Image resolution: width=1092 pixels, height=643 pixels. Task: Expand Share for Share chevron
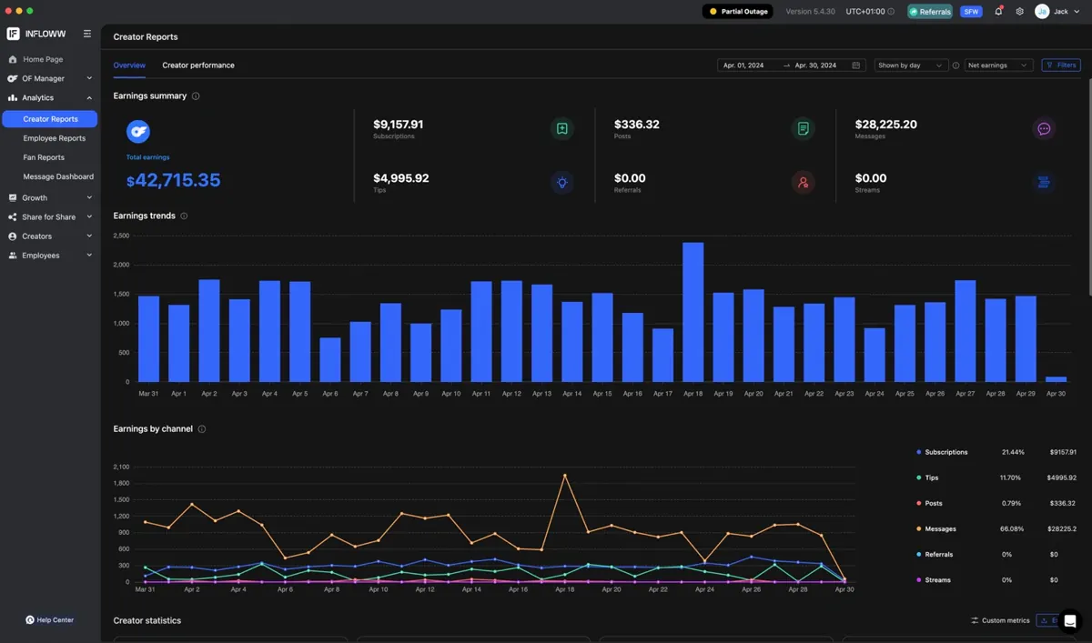pyautogui.click(x=89, y=216)
